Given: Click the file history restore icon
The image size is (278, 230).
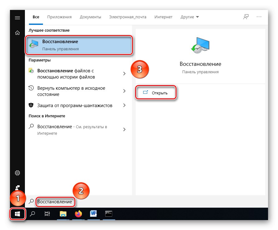Looking at the screenshot, I should point(31,70).
